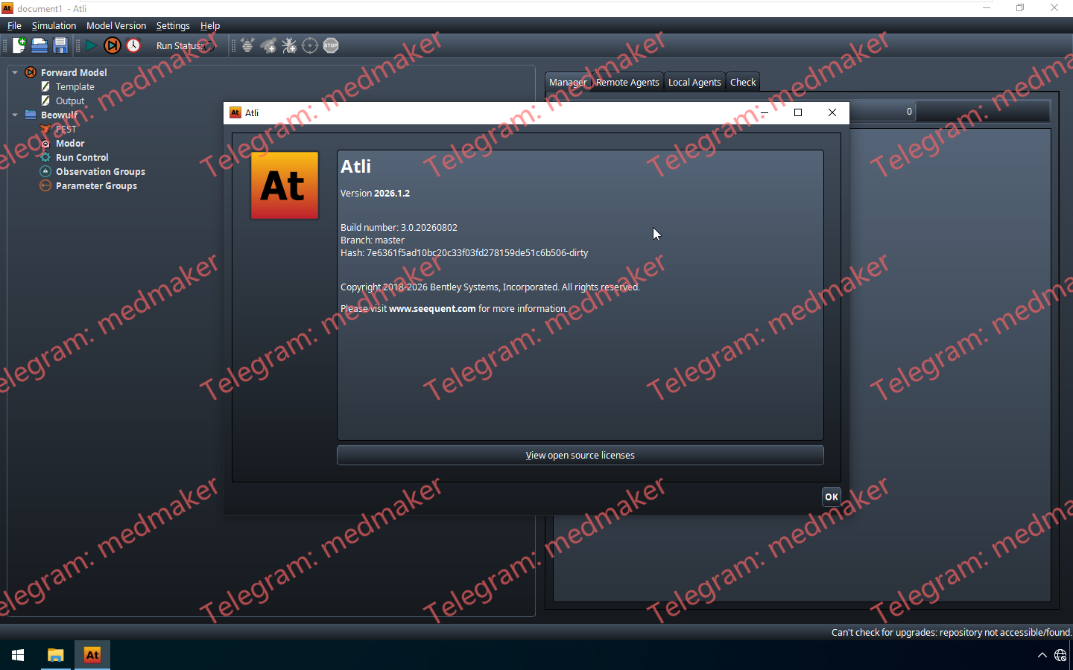Confirm the About dialog with OK
The image size is (1073, 670).
point(832,497)
